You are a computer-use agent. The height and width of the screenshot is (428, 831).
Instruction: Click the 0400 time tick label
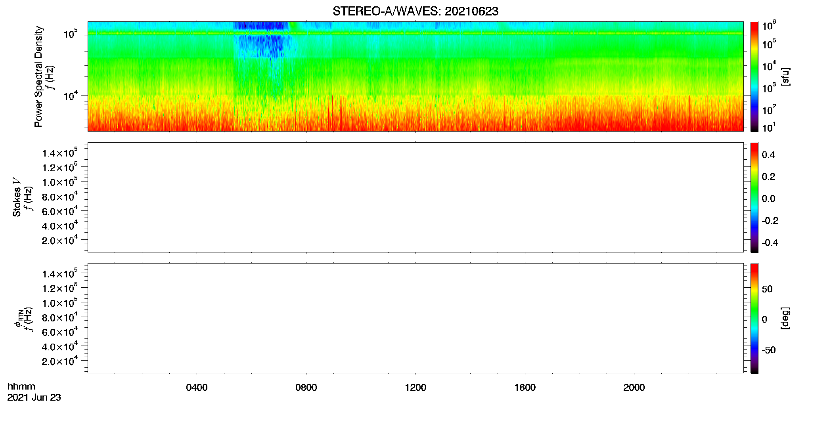(x=197, y=388)
